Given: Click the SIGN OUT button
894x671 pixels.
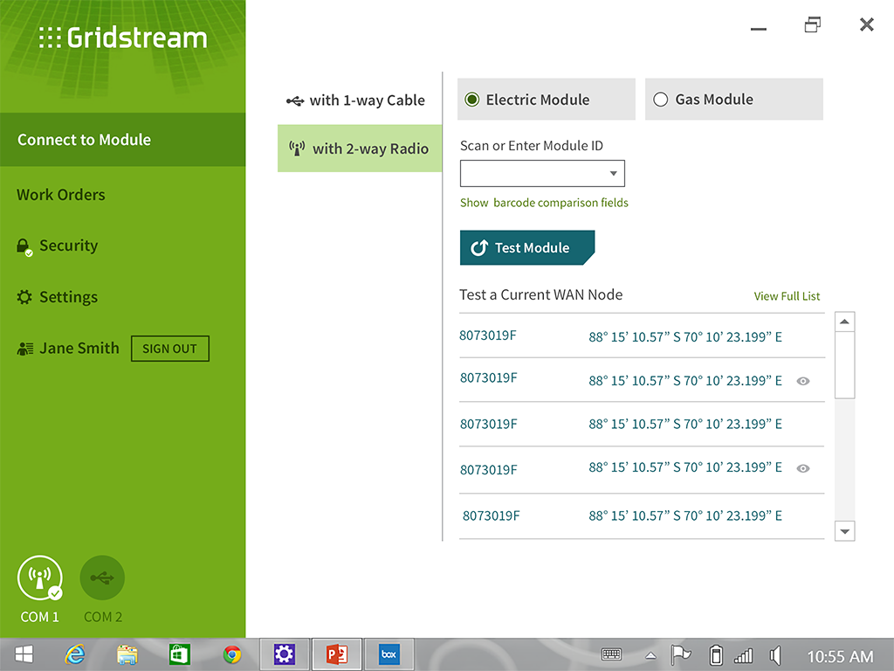Looking at the screenshot, I should (x=169, y=349).
